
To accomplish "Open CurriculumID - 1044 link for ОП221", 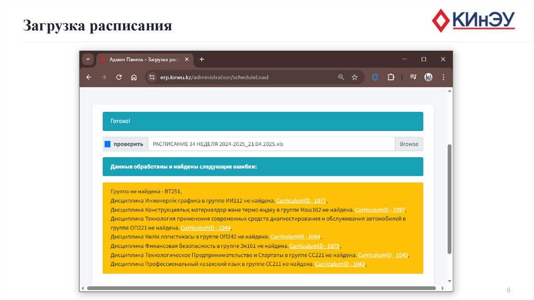I will [205, 227].
